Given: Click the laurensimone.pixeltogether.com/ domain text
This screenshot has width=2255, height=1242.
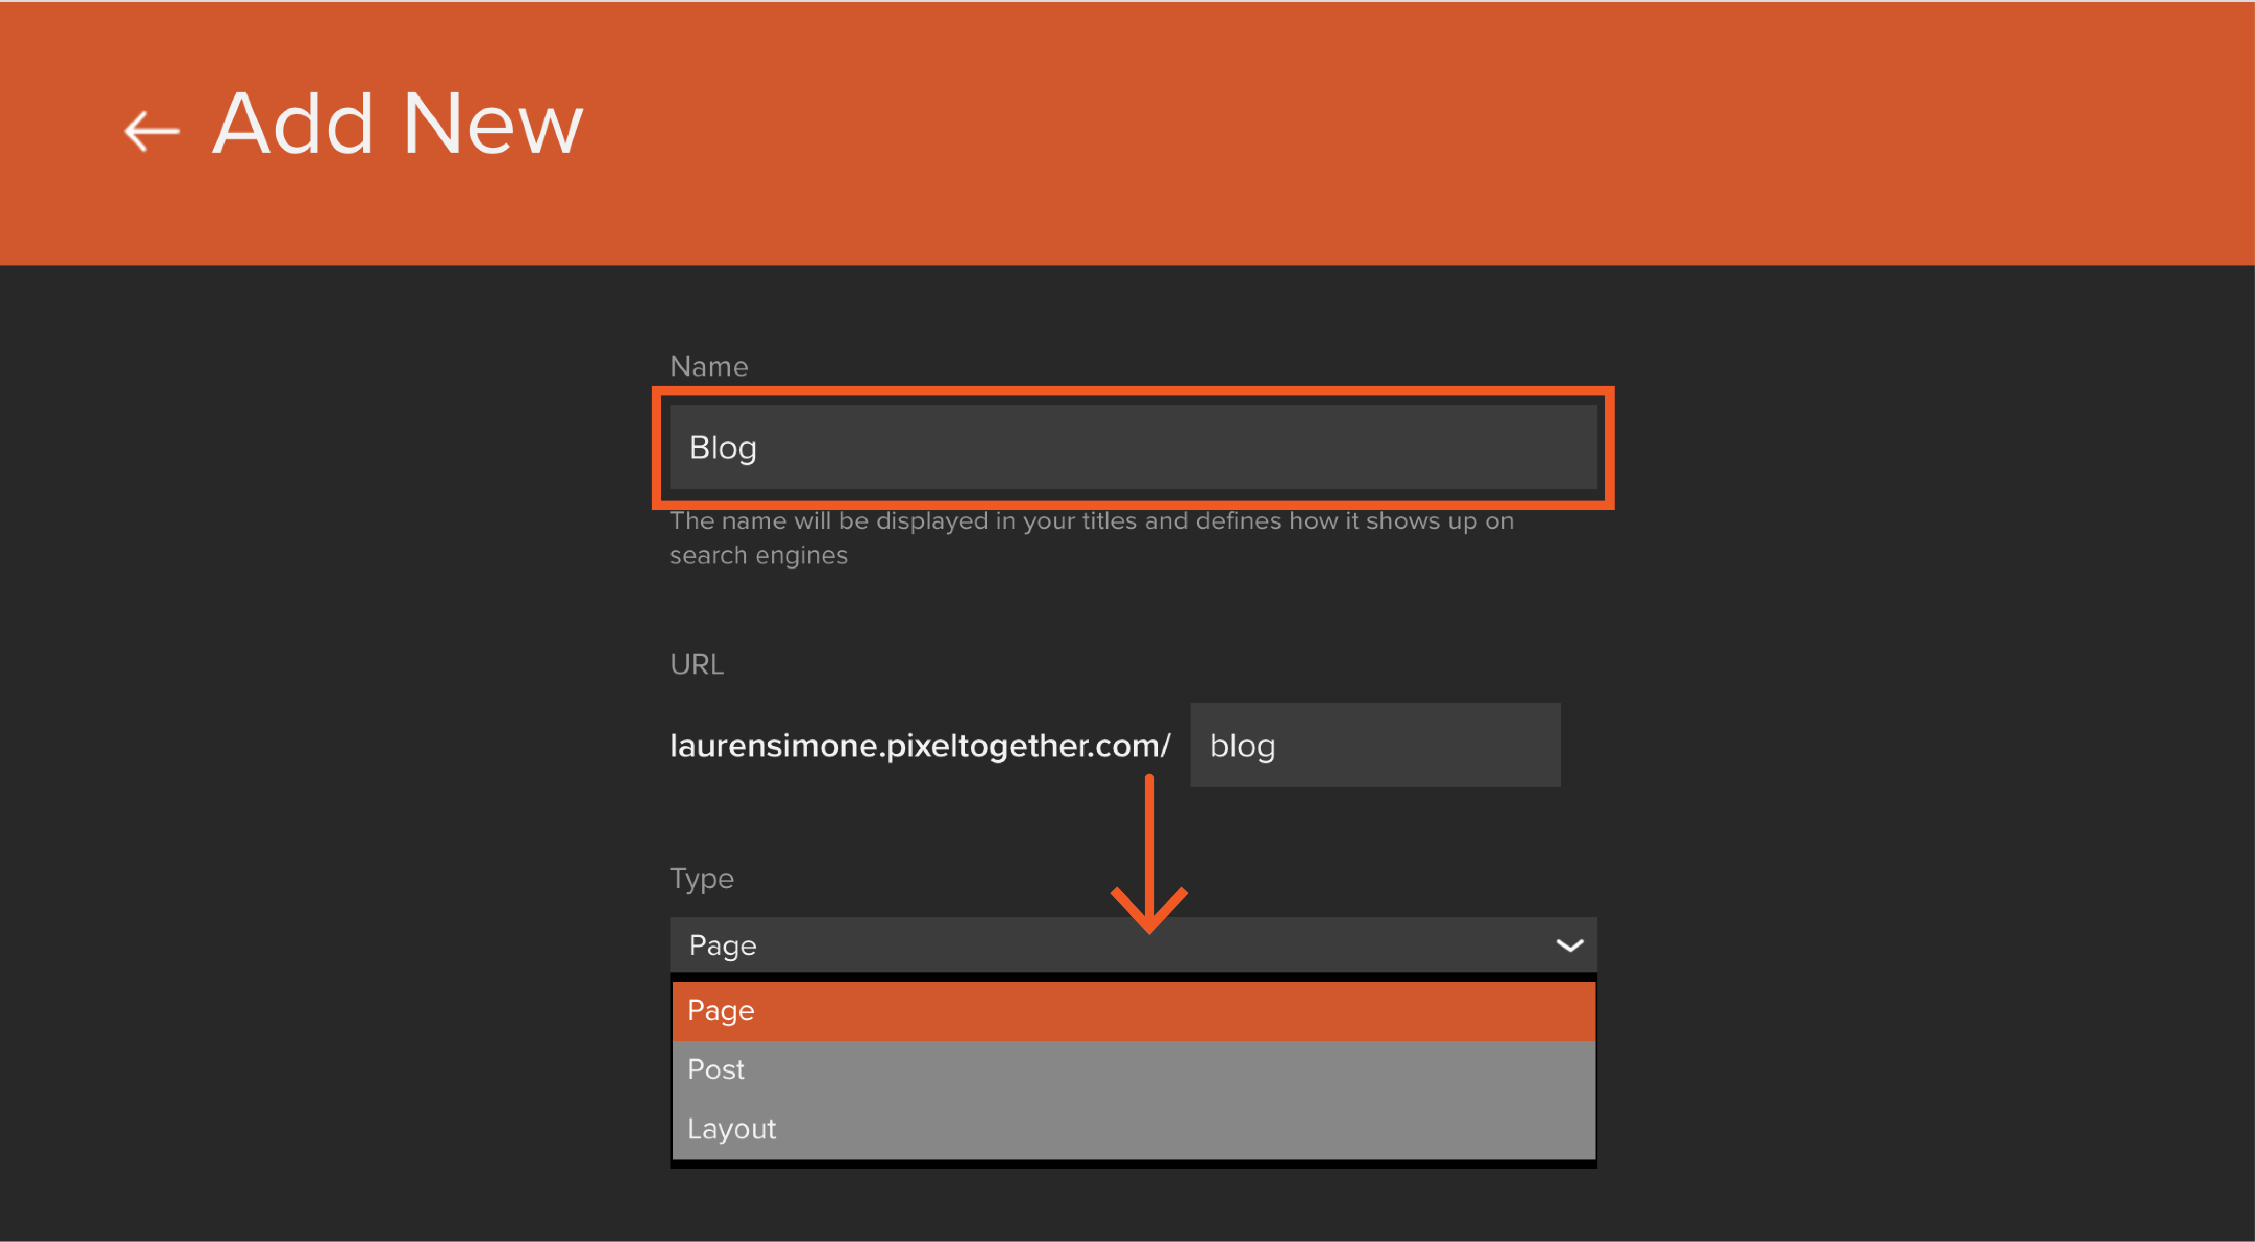Looking at the screenshot, I should (x=919, y=746).
